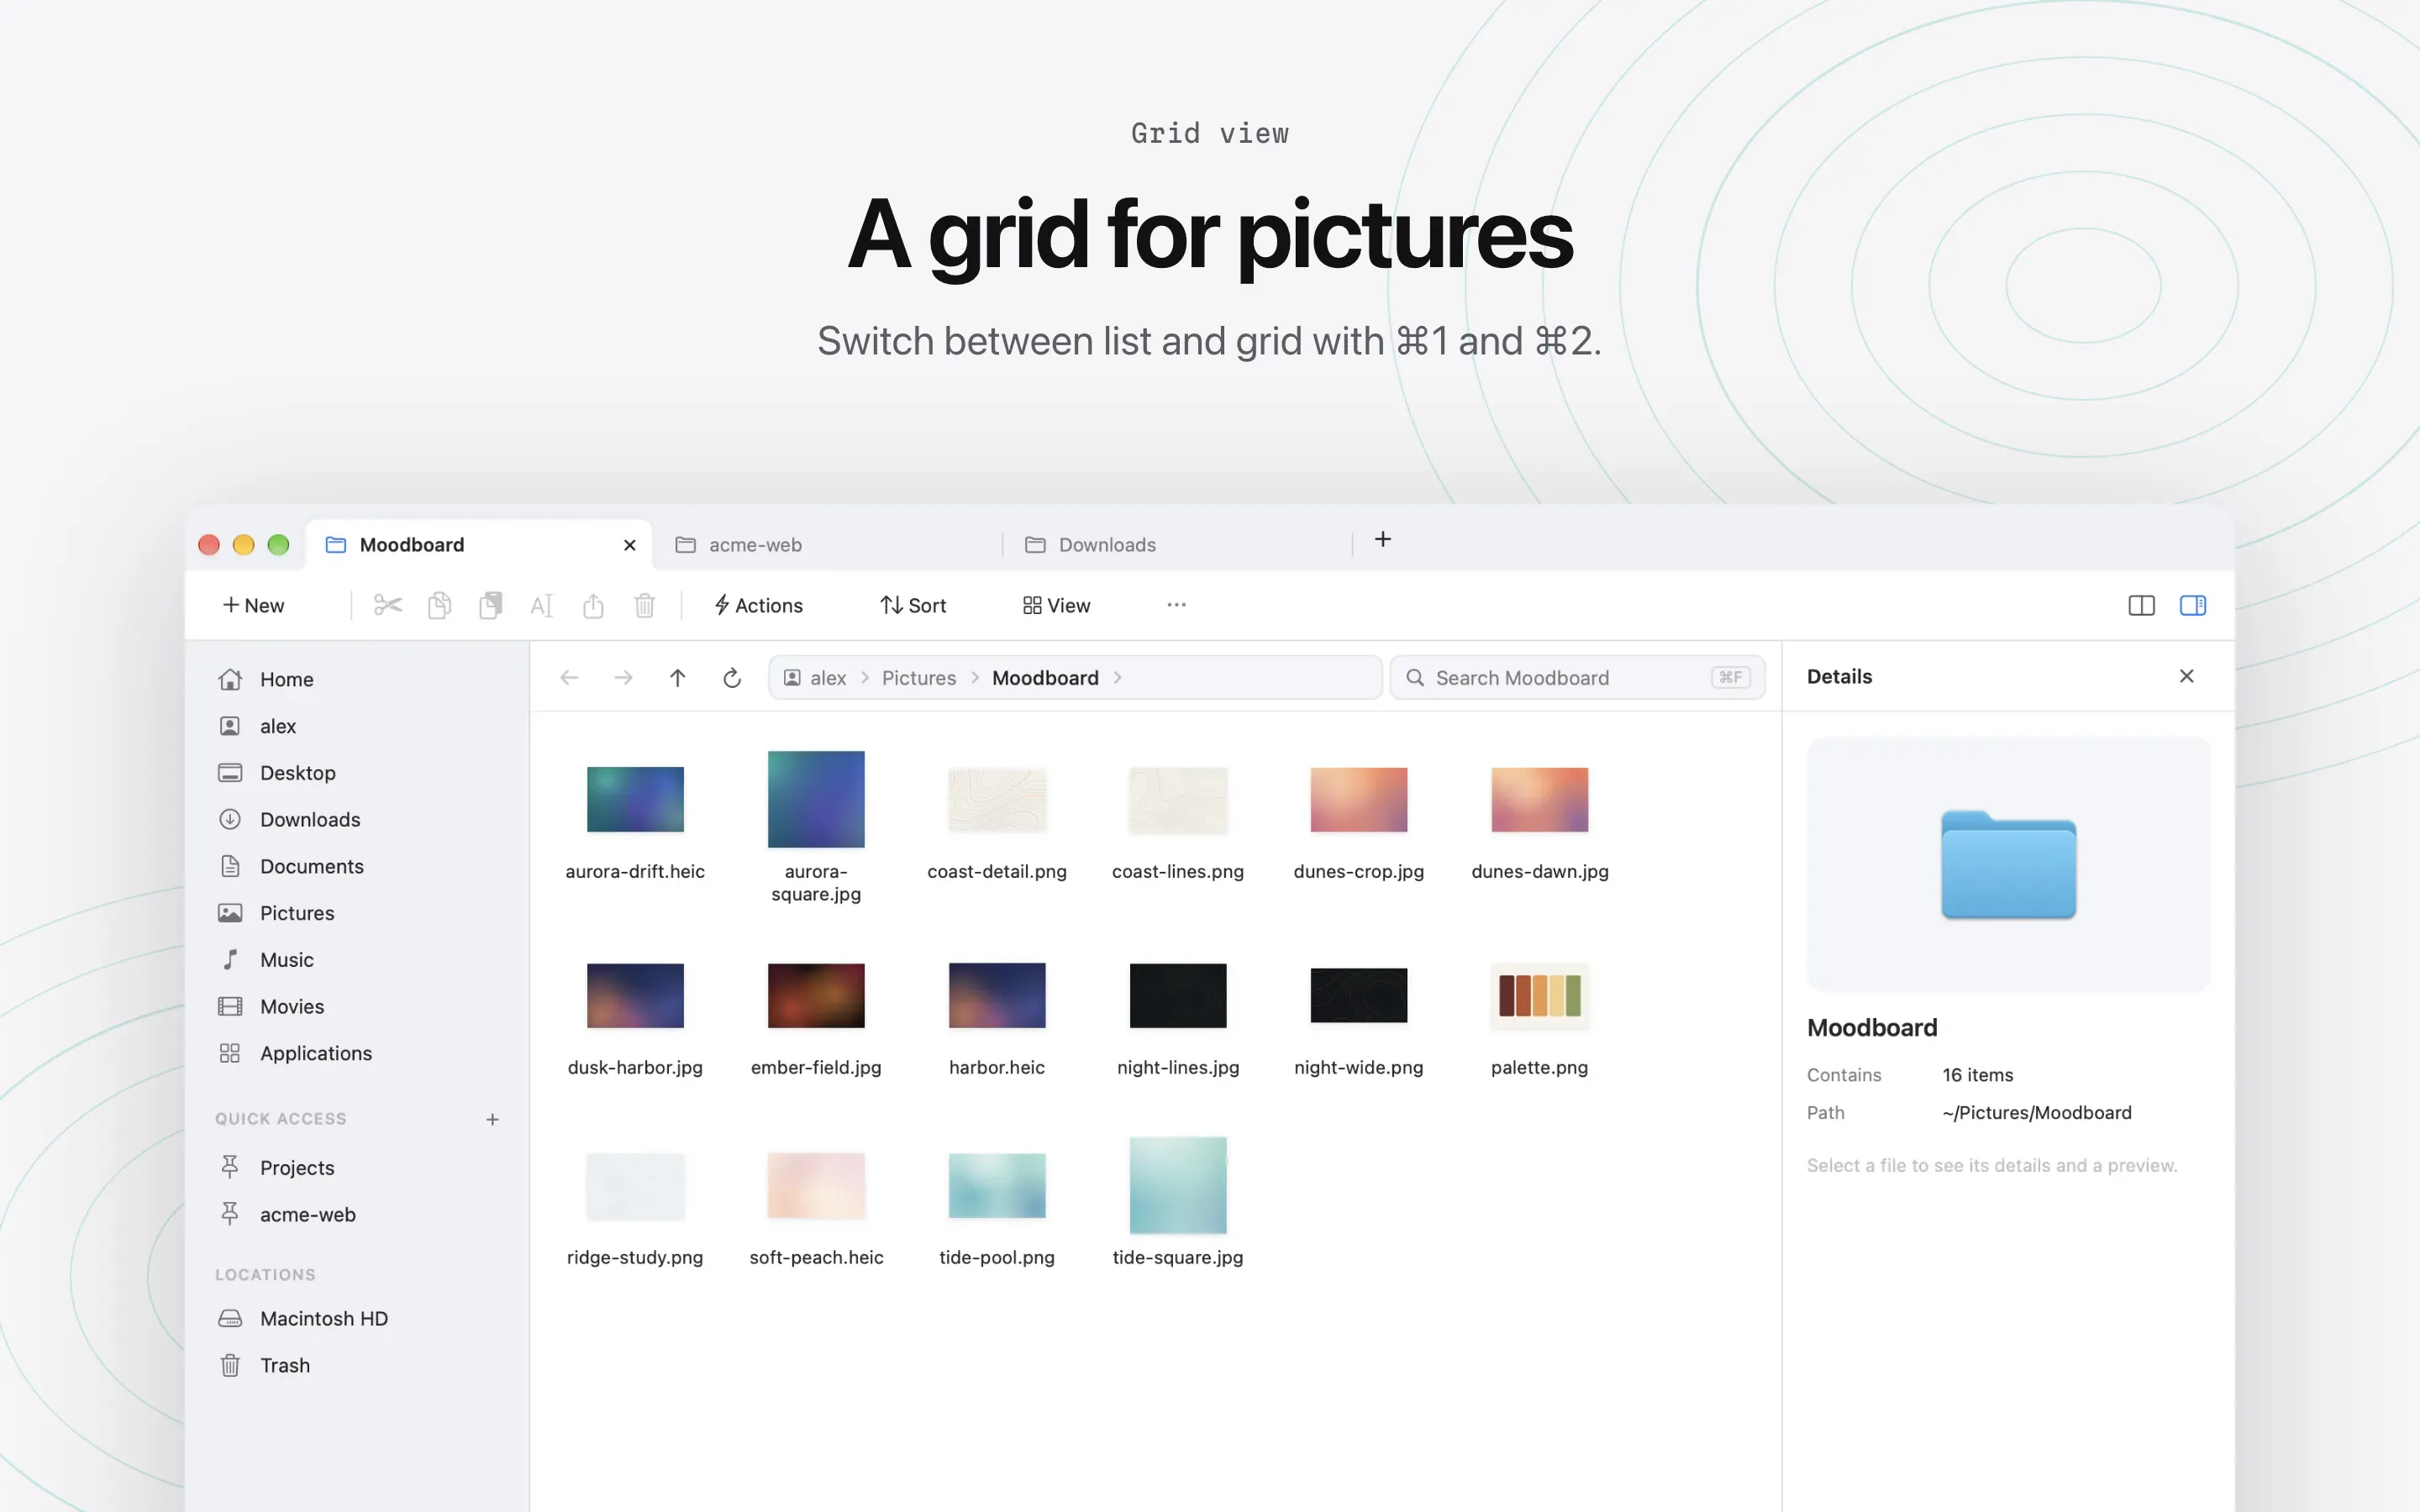Click Pictures in the breadcrumb path

919,678
